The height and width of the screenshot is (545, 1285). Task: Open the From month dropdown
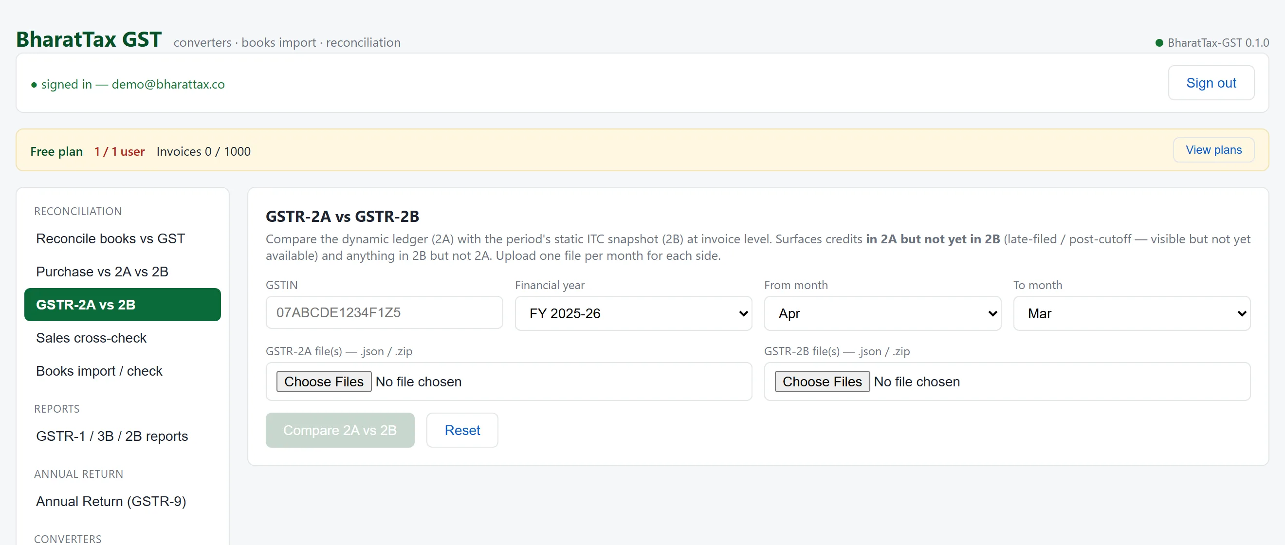click(x=882, y=313)
